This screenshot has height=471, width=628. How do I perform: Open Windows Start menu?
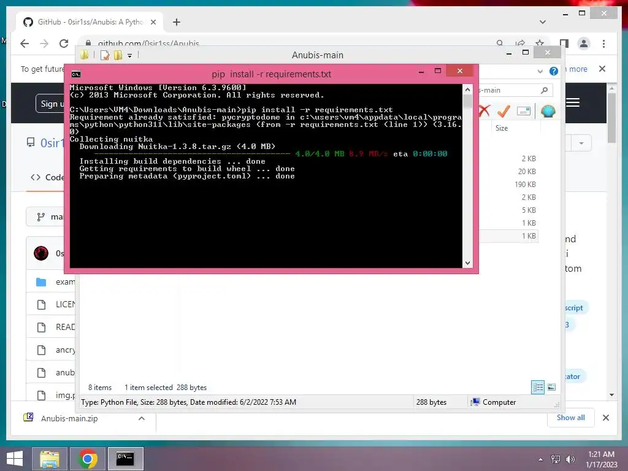(15, 459)
